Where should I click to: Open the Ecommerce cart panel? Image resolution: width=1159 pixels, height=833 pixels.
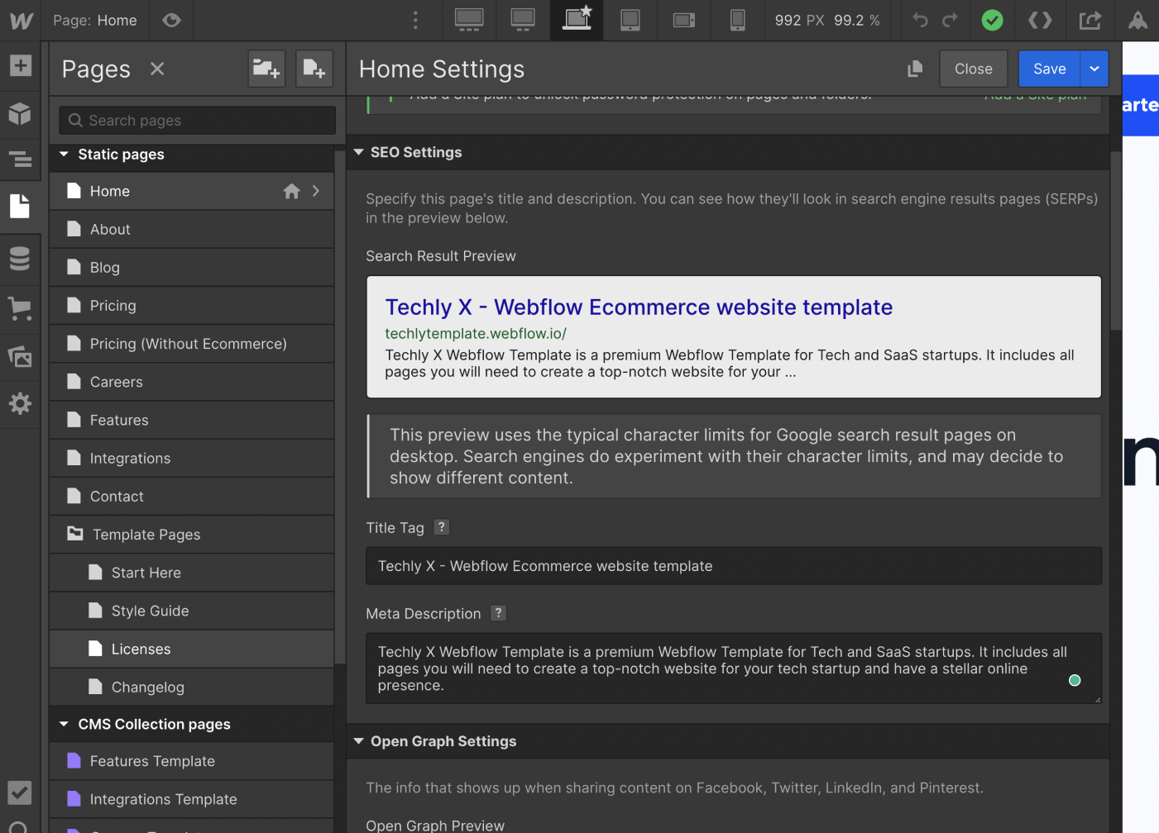[x=20, y=308]
